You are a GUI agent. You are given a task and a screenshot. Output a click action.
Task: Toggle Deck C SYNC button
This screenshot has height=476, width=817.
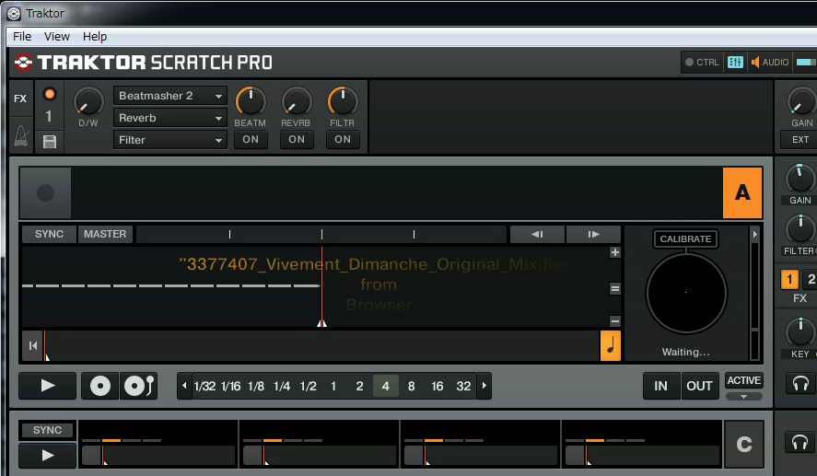point(47,430)
